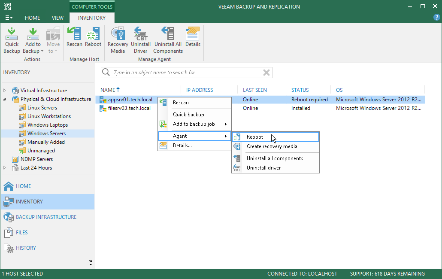Choose Create recovery media submenu item
442x279 pixels.
pos(275,146)
